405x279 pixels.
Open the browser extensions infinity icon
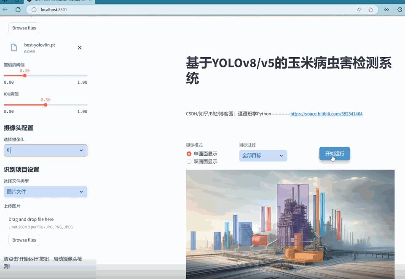[x=386, y=9]
